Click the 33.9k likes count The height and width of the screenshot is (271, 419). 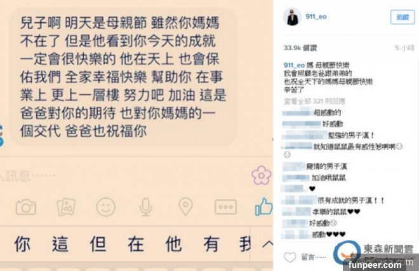(x=300, y=48)
